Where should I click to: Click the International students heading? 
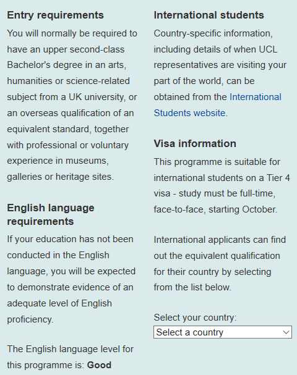point(209,15)
